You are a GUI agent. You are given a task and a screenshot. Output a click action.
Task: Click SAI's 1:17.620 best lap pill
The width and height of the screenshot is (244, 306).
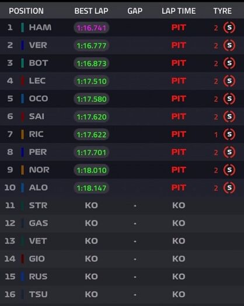[x=91, y=116]
